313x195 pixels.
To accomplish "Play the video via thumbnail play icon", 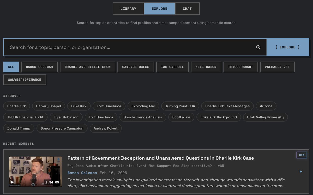I will tap(12, 182).
